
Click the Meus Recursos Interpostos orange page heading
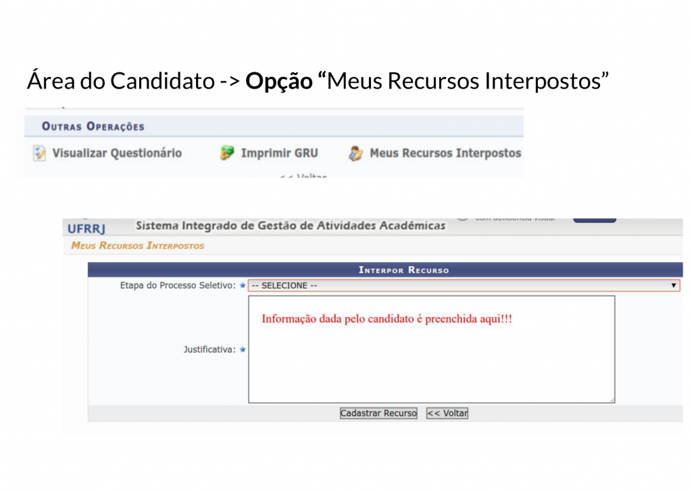point(137,245)
